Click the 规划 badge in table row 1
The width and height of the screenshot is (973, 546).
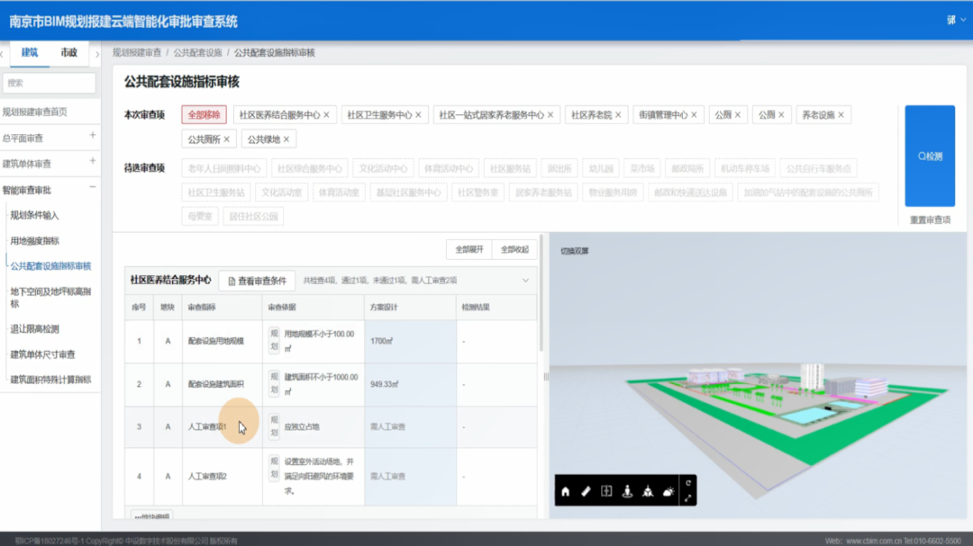[274, 341]
